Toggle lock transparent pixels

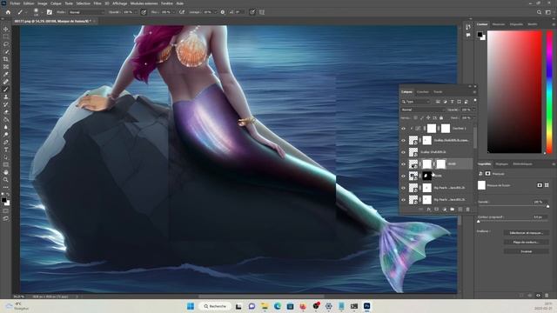(x=415, y=118)
